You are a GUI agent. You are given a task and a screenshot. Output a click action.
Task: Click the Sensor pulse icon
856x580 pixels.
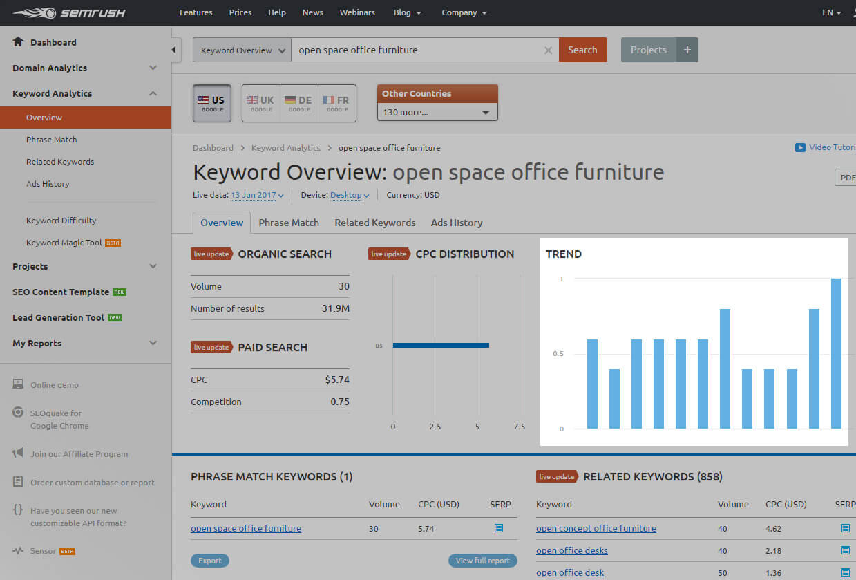[18, 551]
